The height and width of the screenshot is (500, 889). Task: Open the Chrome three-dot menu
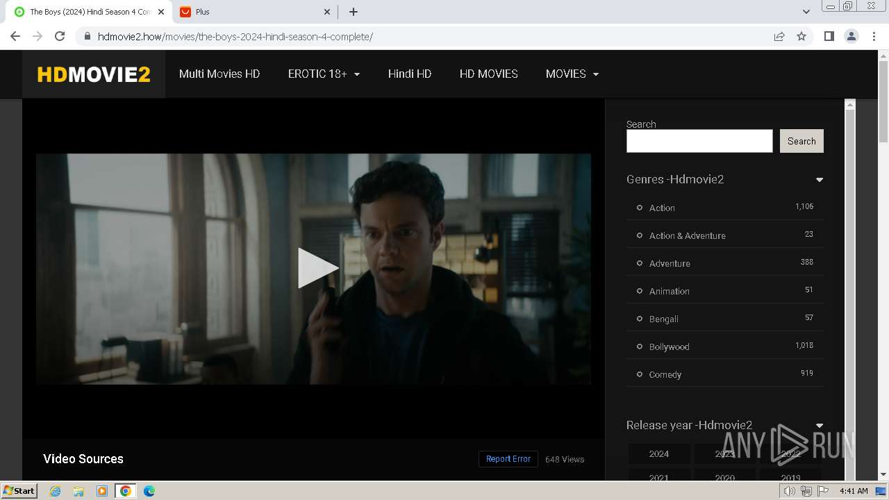[874, 36]
